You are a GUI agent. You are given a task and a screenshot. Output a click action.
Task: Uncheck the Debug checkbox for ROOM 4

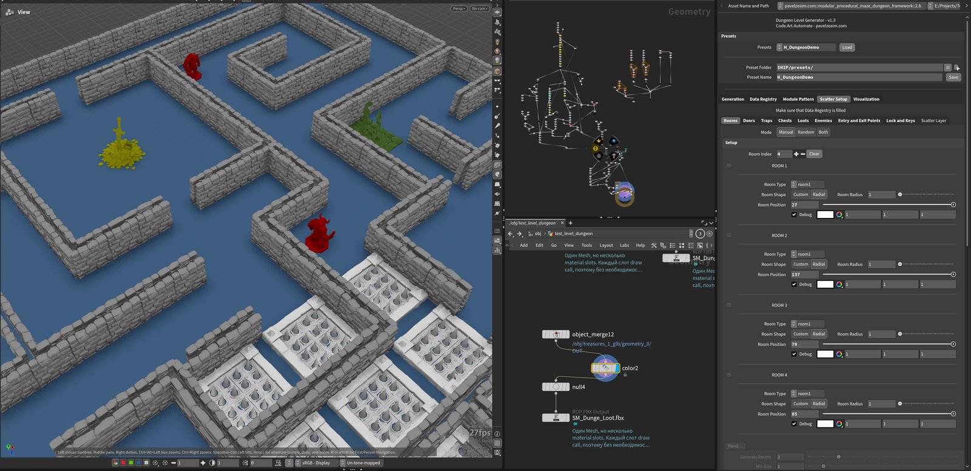coord(794,424)
